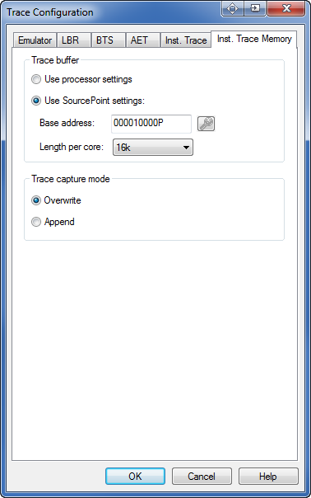Click the wrench icon beside Base address
Viewport: 311px width, 498px height.
coord(206,124)
